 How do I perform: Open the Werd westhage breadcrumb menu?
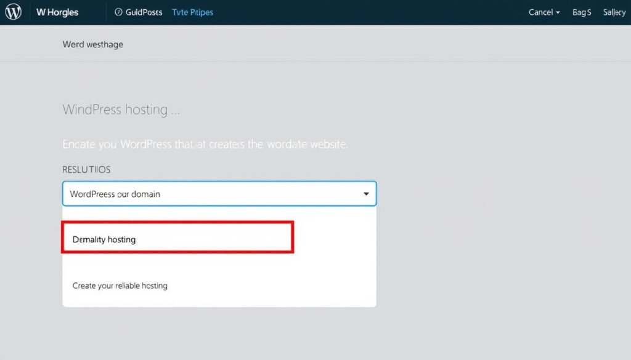[x=92, y=44]
